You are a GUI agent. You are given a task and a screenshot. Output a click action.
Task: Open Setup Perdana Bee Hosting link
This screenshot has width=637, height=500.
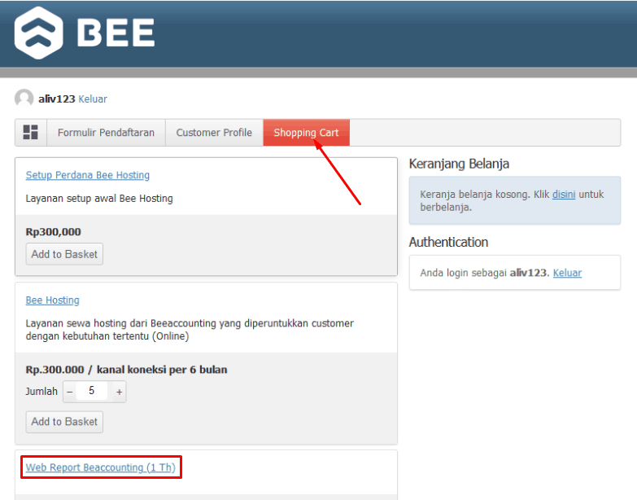tap(88, 175)
